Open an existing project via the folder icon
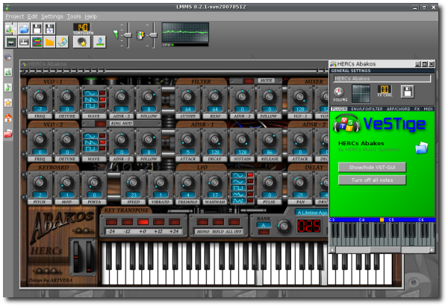The image size is (448, 307). click(24, 28)
